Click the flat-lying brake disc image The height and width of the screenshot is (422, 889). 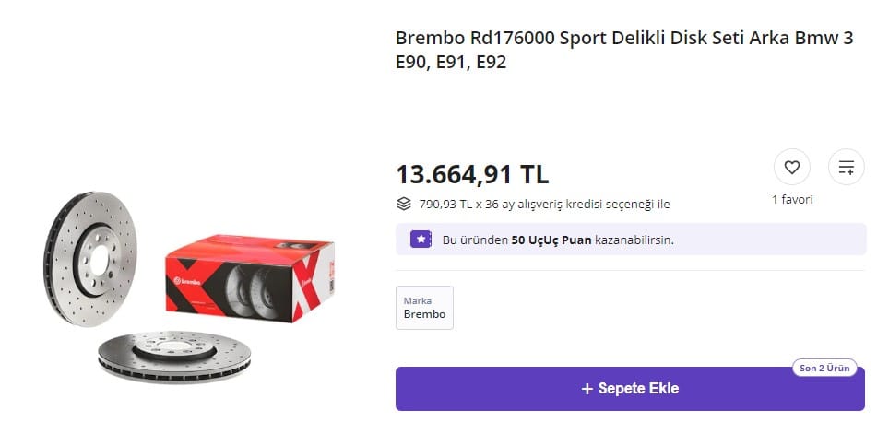tap(173, 356)
